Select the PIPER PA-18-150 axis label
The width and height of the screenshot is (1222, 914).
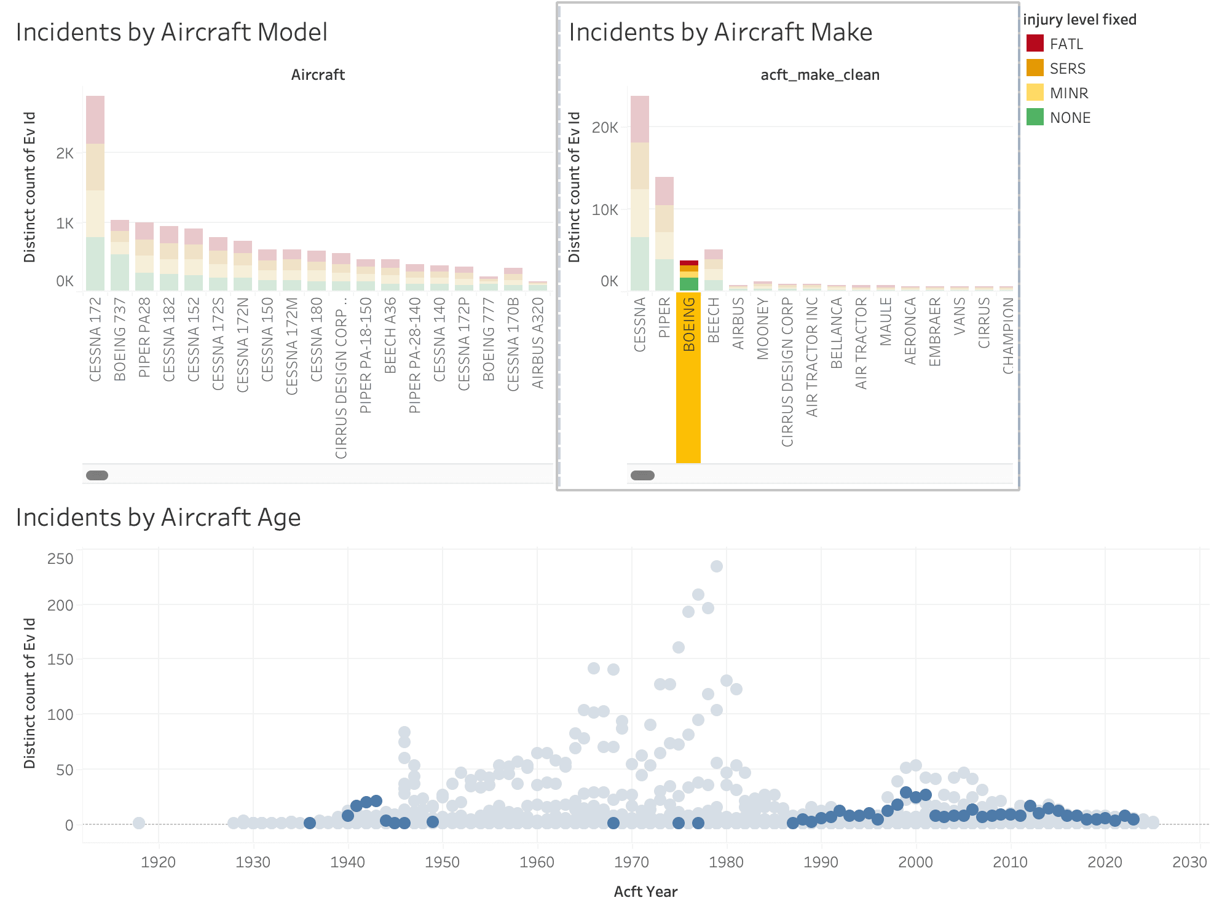pos(366,355)
